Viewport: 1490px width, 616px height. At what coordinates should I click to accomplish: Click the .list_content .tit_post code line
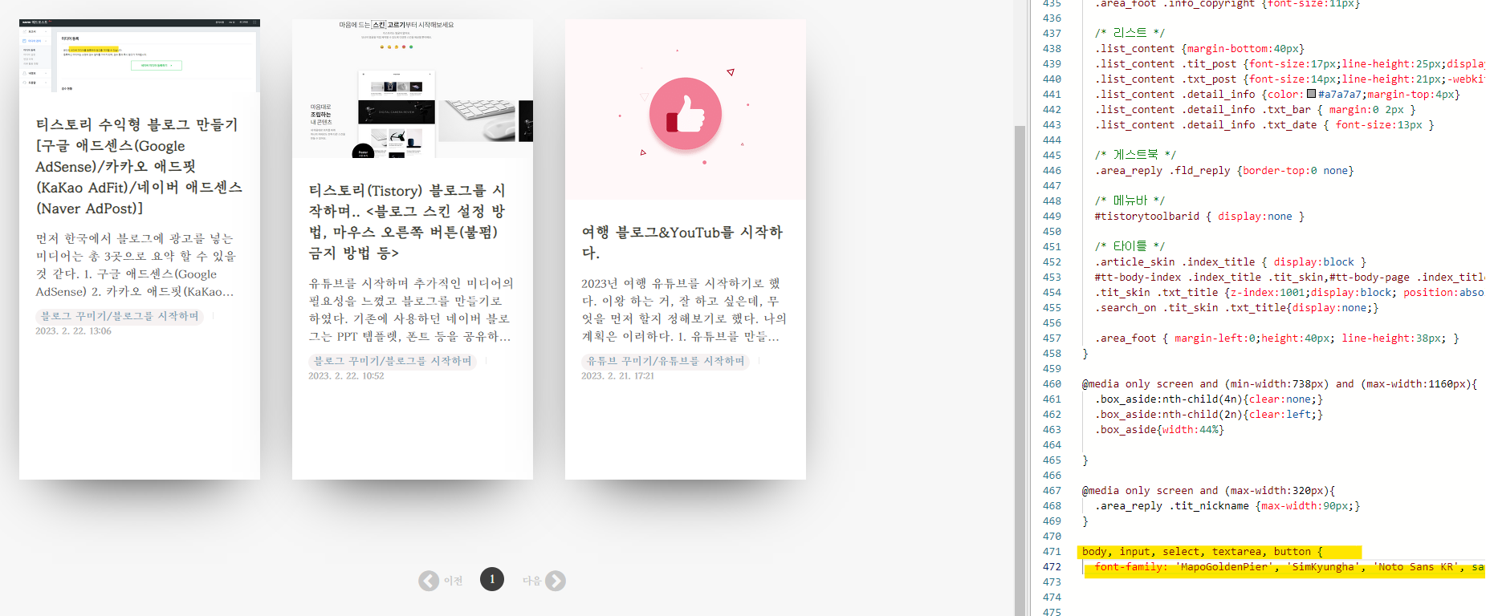[x=1289, y=64]
